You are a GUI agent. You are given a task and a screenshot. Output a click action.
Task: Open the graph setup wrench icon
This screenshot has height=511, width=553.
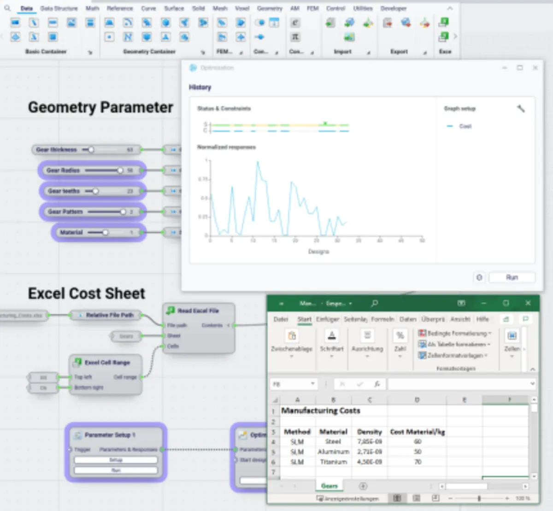click(x=521, y=109)
